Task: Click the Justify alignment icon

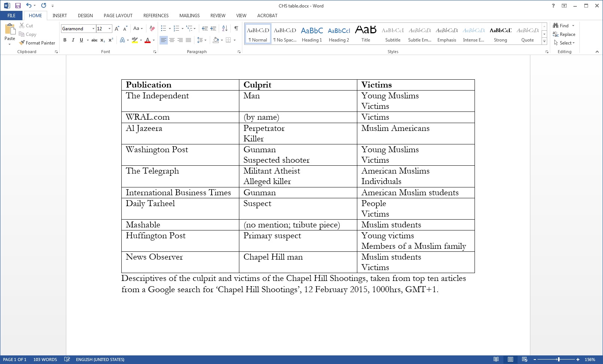Action: (x=188, y=40)
